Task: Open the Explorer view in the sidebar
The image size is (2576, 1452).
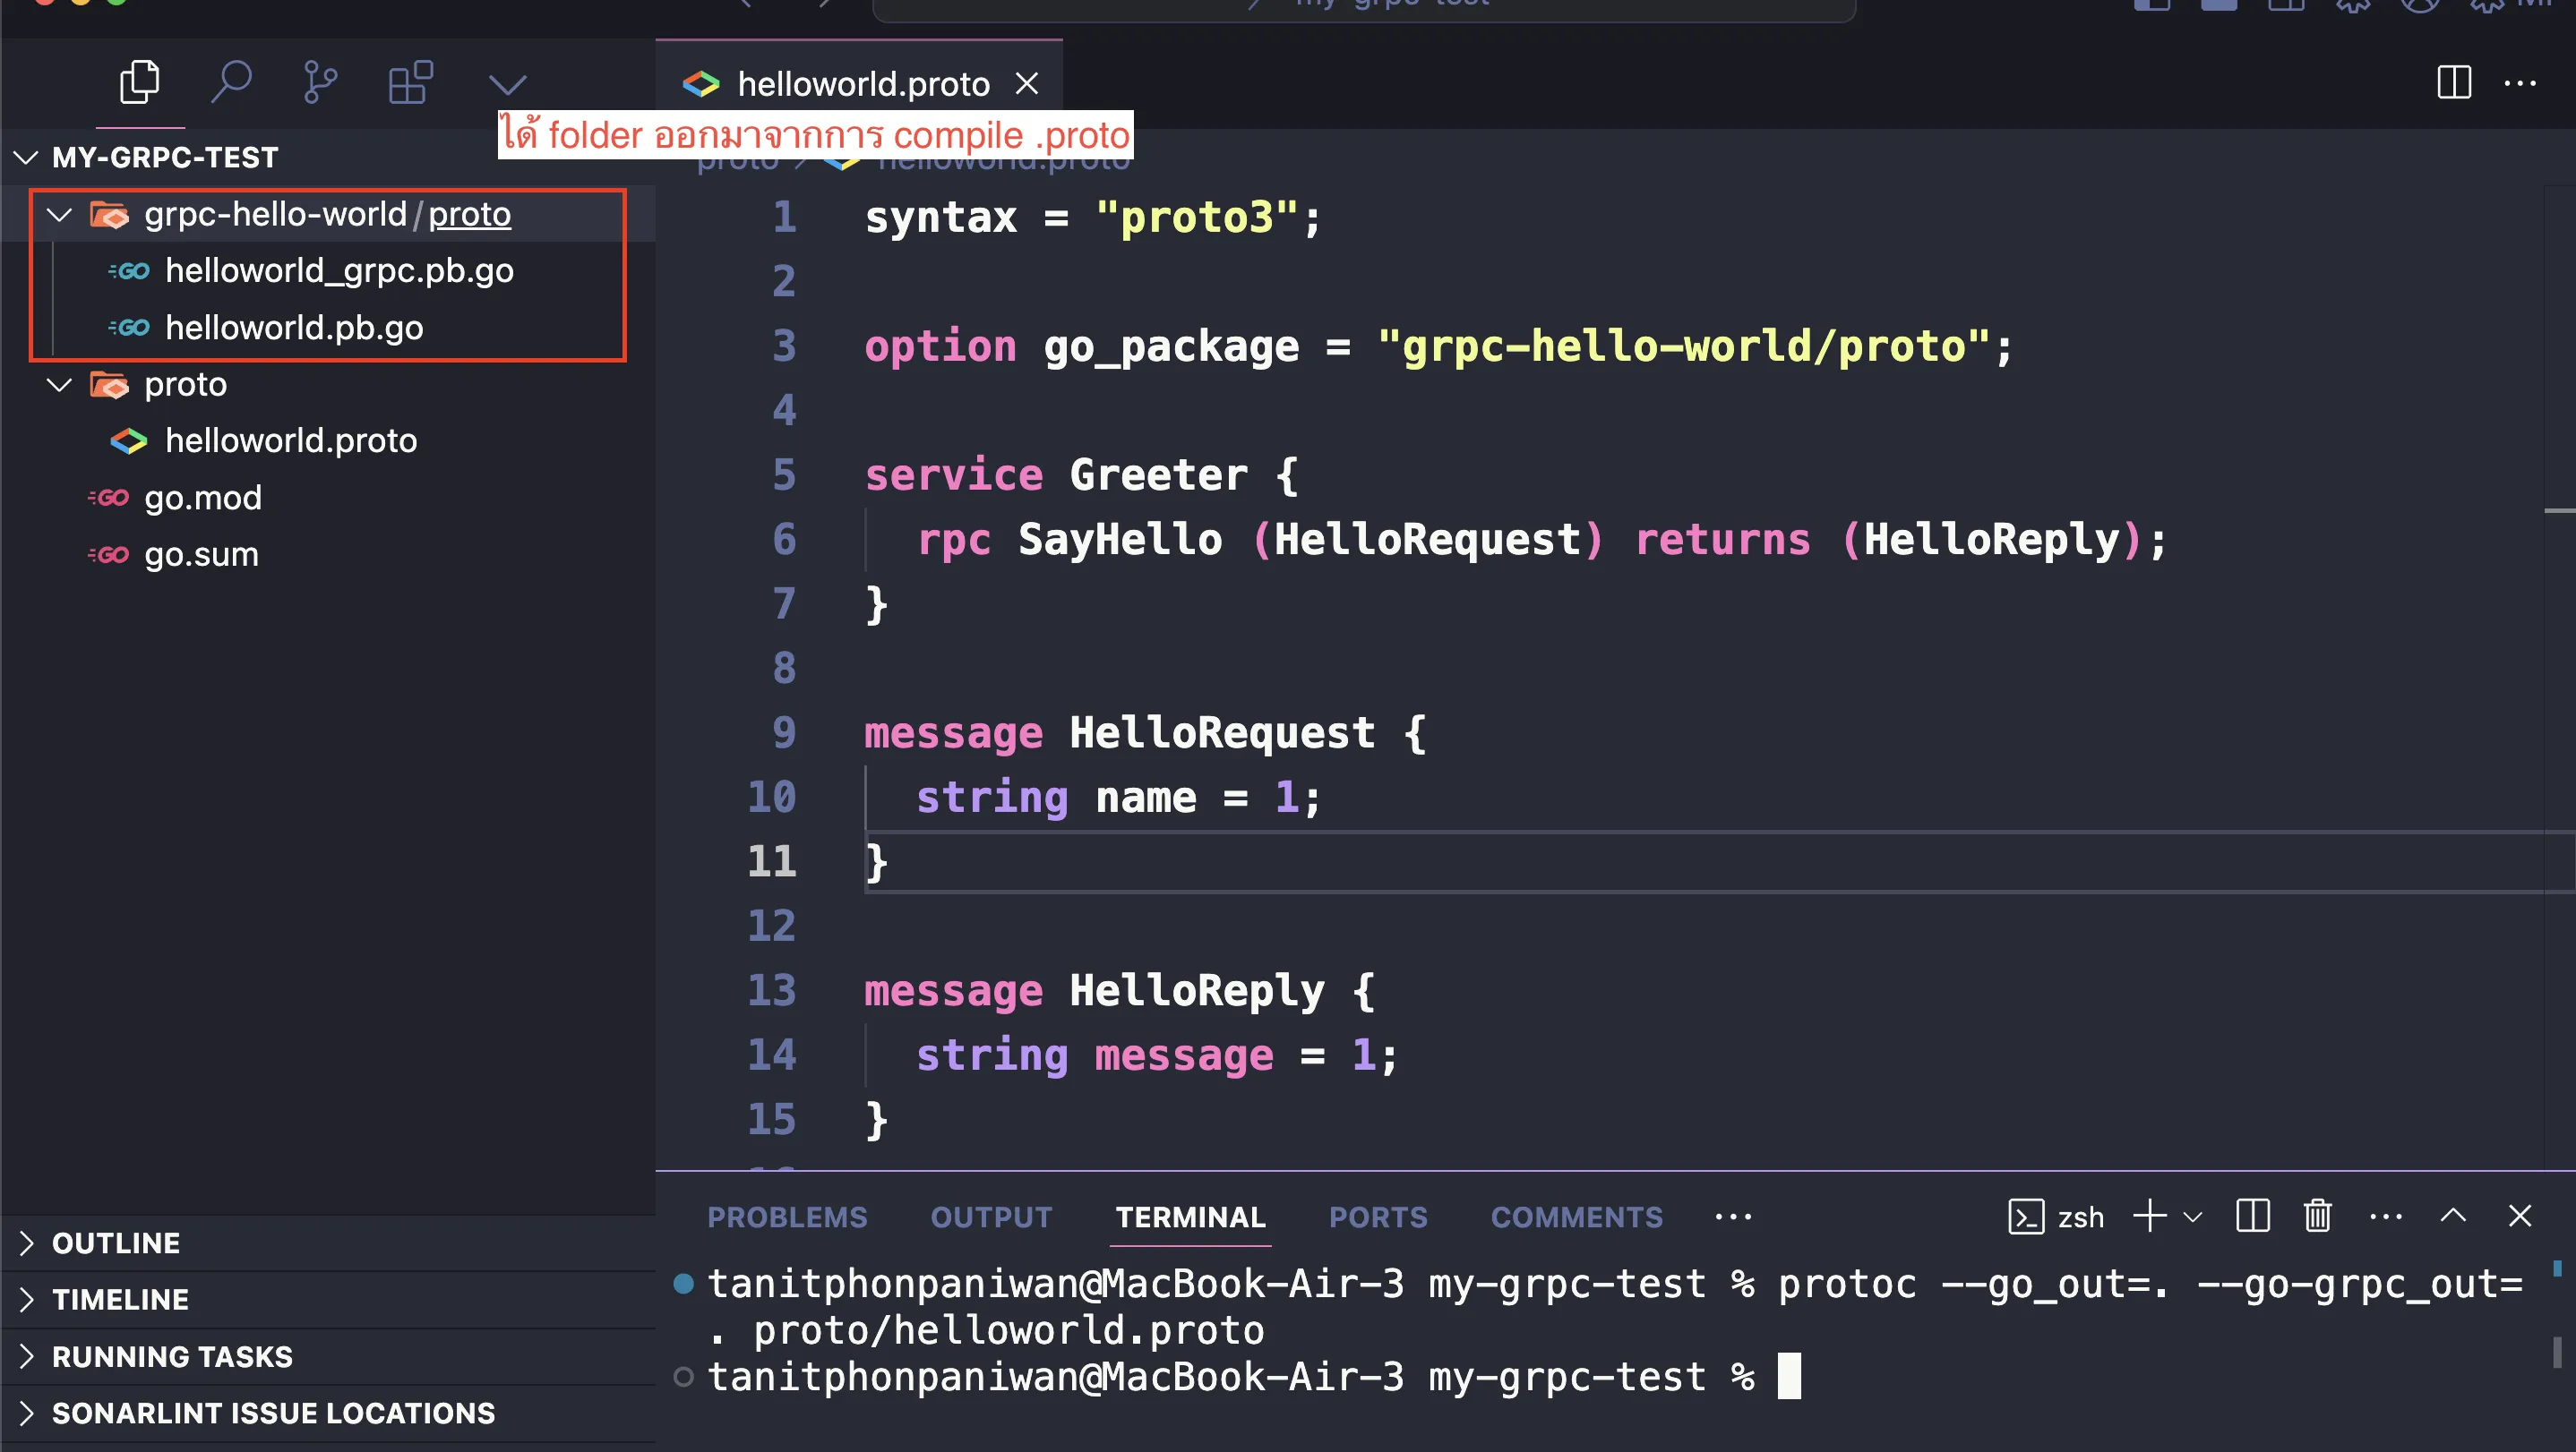Action: click(x=139, y=83)
